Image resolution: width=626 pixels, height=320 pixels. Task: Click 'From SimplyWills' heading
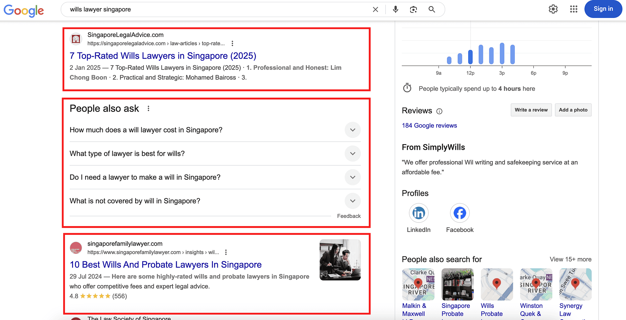coord(433,147)
